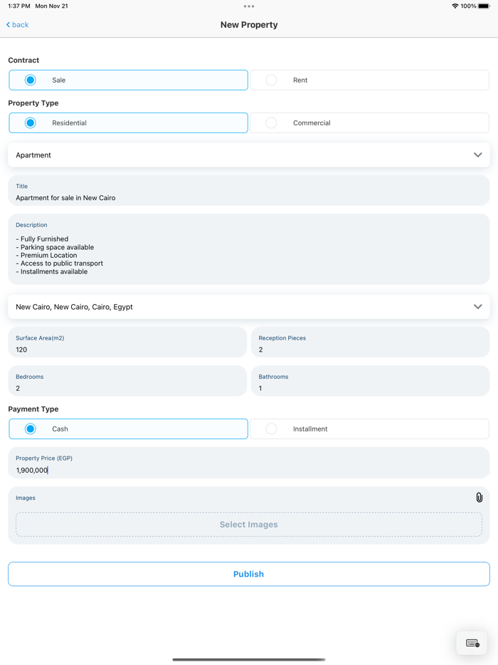Image resolution: width=498 pixels, height=665 pixels.
Task: Select Installment payment type
Action: pos(369,429)
